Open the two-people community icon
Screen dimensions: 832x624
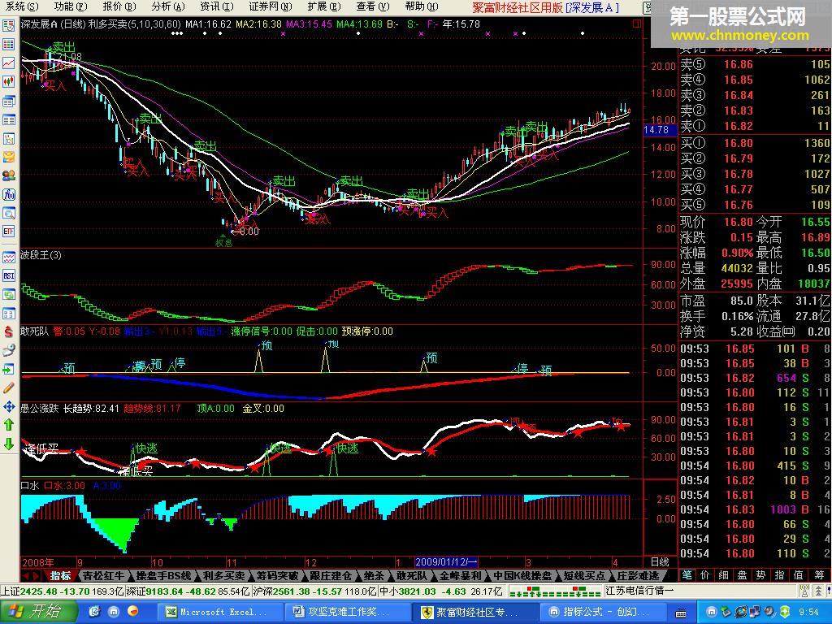pos(8,175)
